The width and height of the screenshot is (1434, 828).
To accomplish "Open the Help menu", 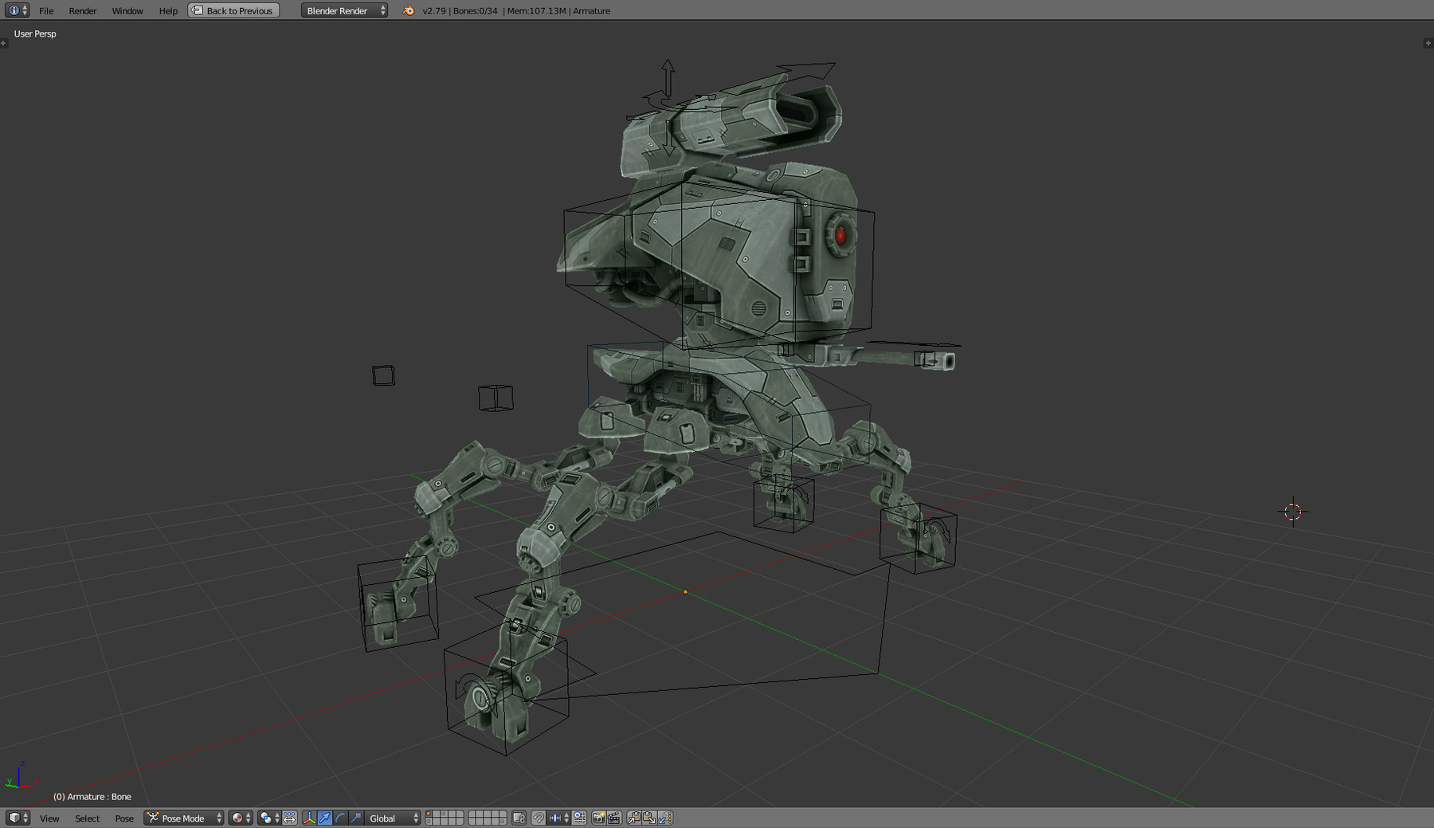I will [167, 10].
